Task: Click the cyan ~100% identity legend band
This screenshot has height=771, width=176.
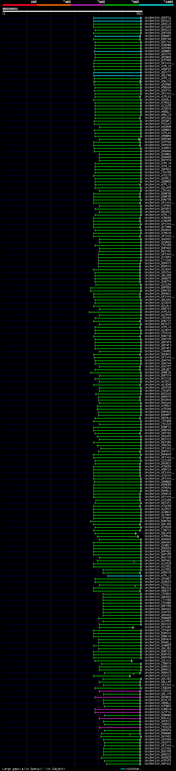Action: tap(156, 5)
